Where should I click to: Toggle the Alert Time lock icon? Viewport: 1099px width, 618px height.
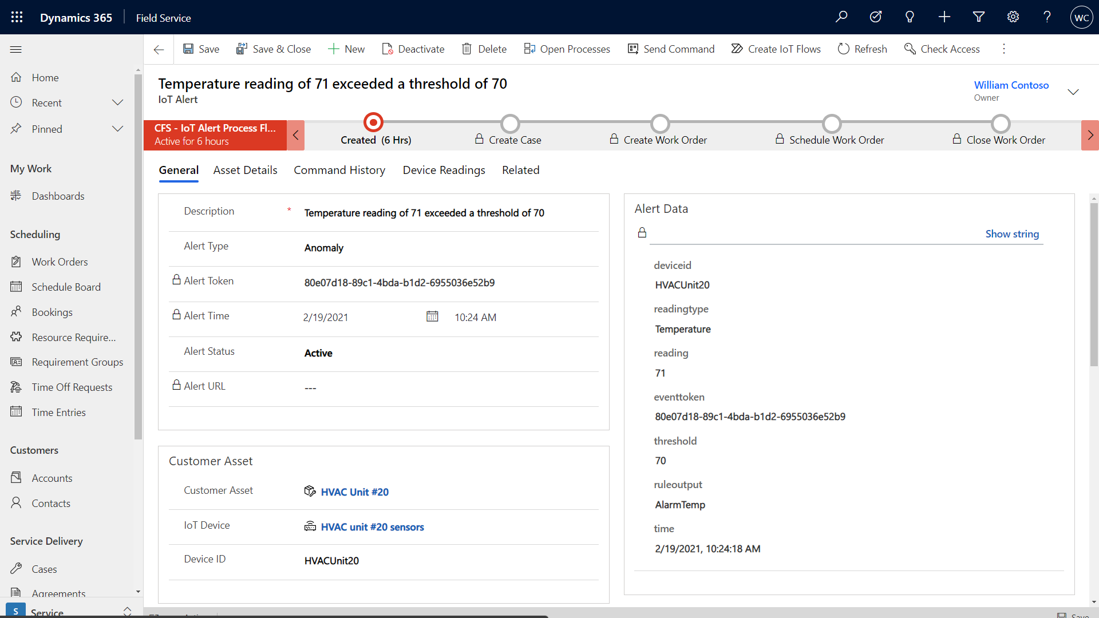[176, 315]
